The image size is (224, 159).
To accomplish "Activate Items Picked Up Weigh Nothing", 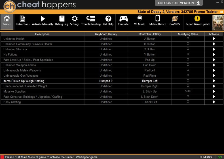I will point(214,81).
